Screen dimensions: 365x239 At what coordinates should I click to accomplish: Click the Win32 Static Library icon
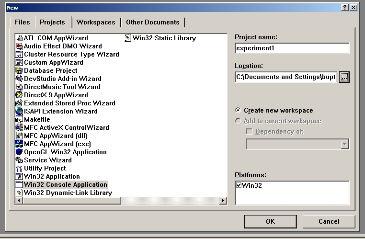click(x=128, y=38)
